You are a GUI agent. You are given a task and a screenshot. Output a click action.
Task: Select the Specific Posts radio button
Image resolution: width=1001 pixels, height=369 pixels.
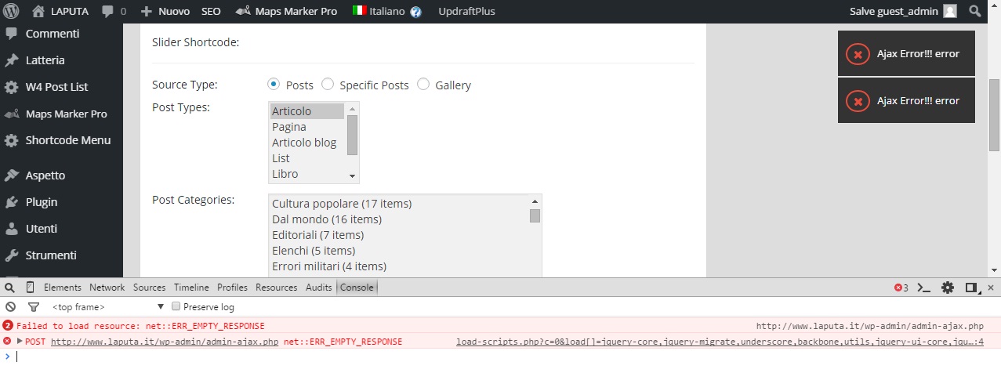tap(328, 85)
